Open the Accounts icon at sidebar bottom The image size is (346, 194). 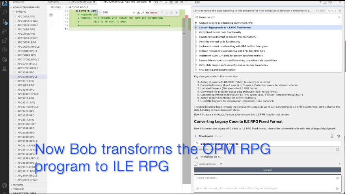pos(4,186)
